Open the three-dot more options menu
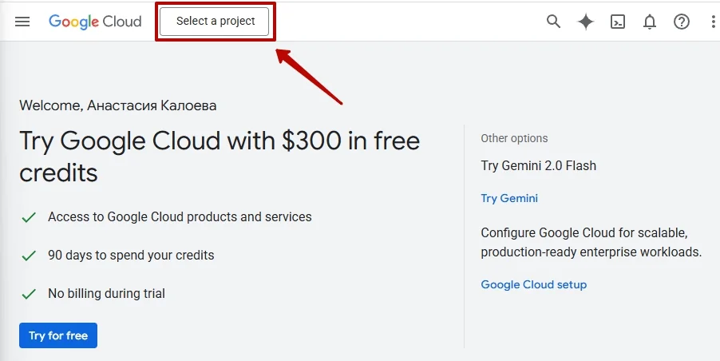This screenshot has width=720, height=361. click(713, 22)
